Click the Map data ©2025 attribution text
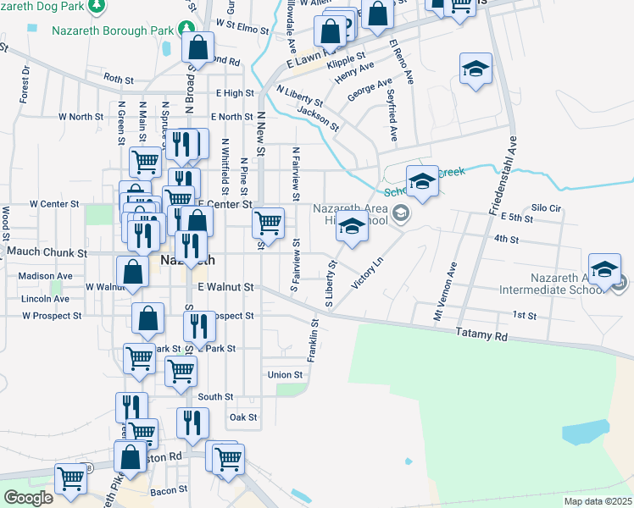Screen dimensions: 634x508 click(x=597, y=501)
